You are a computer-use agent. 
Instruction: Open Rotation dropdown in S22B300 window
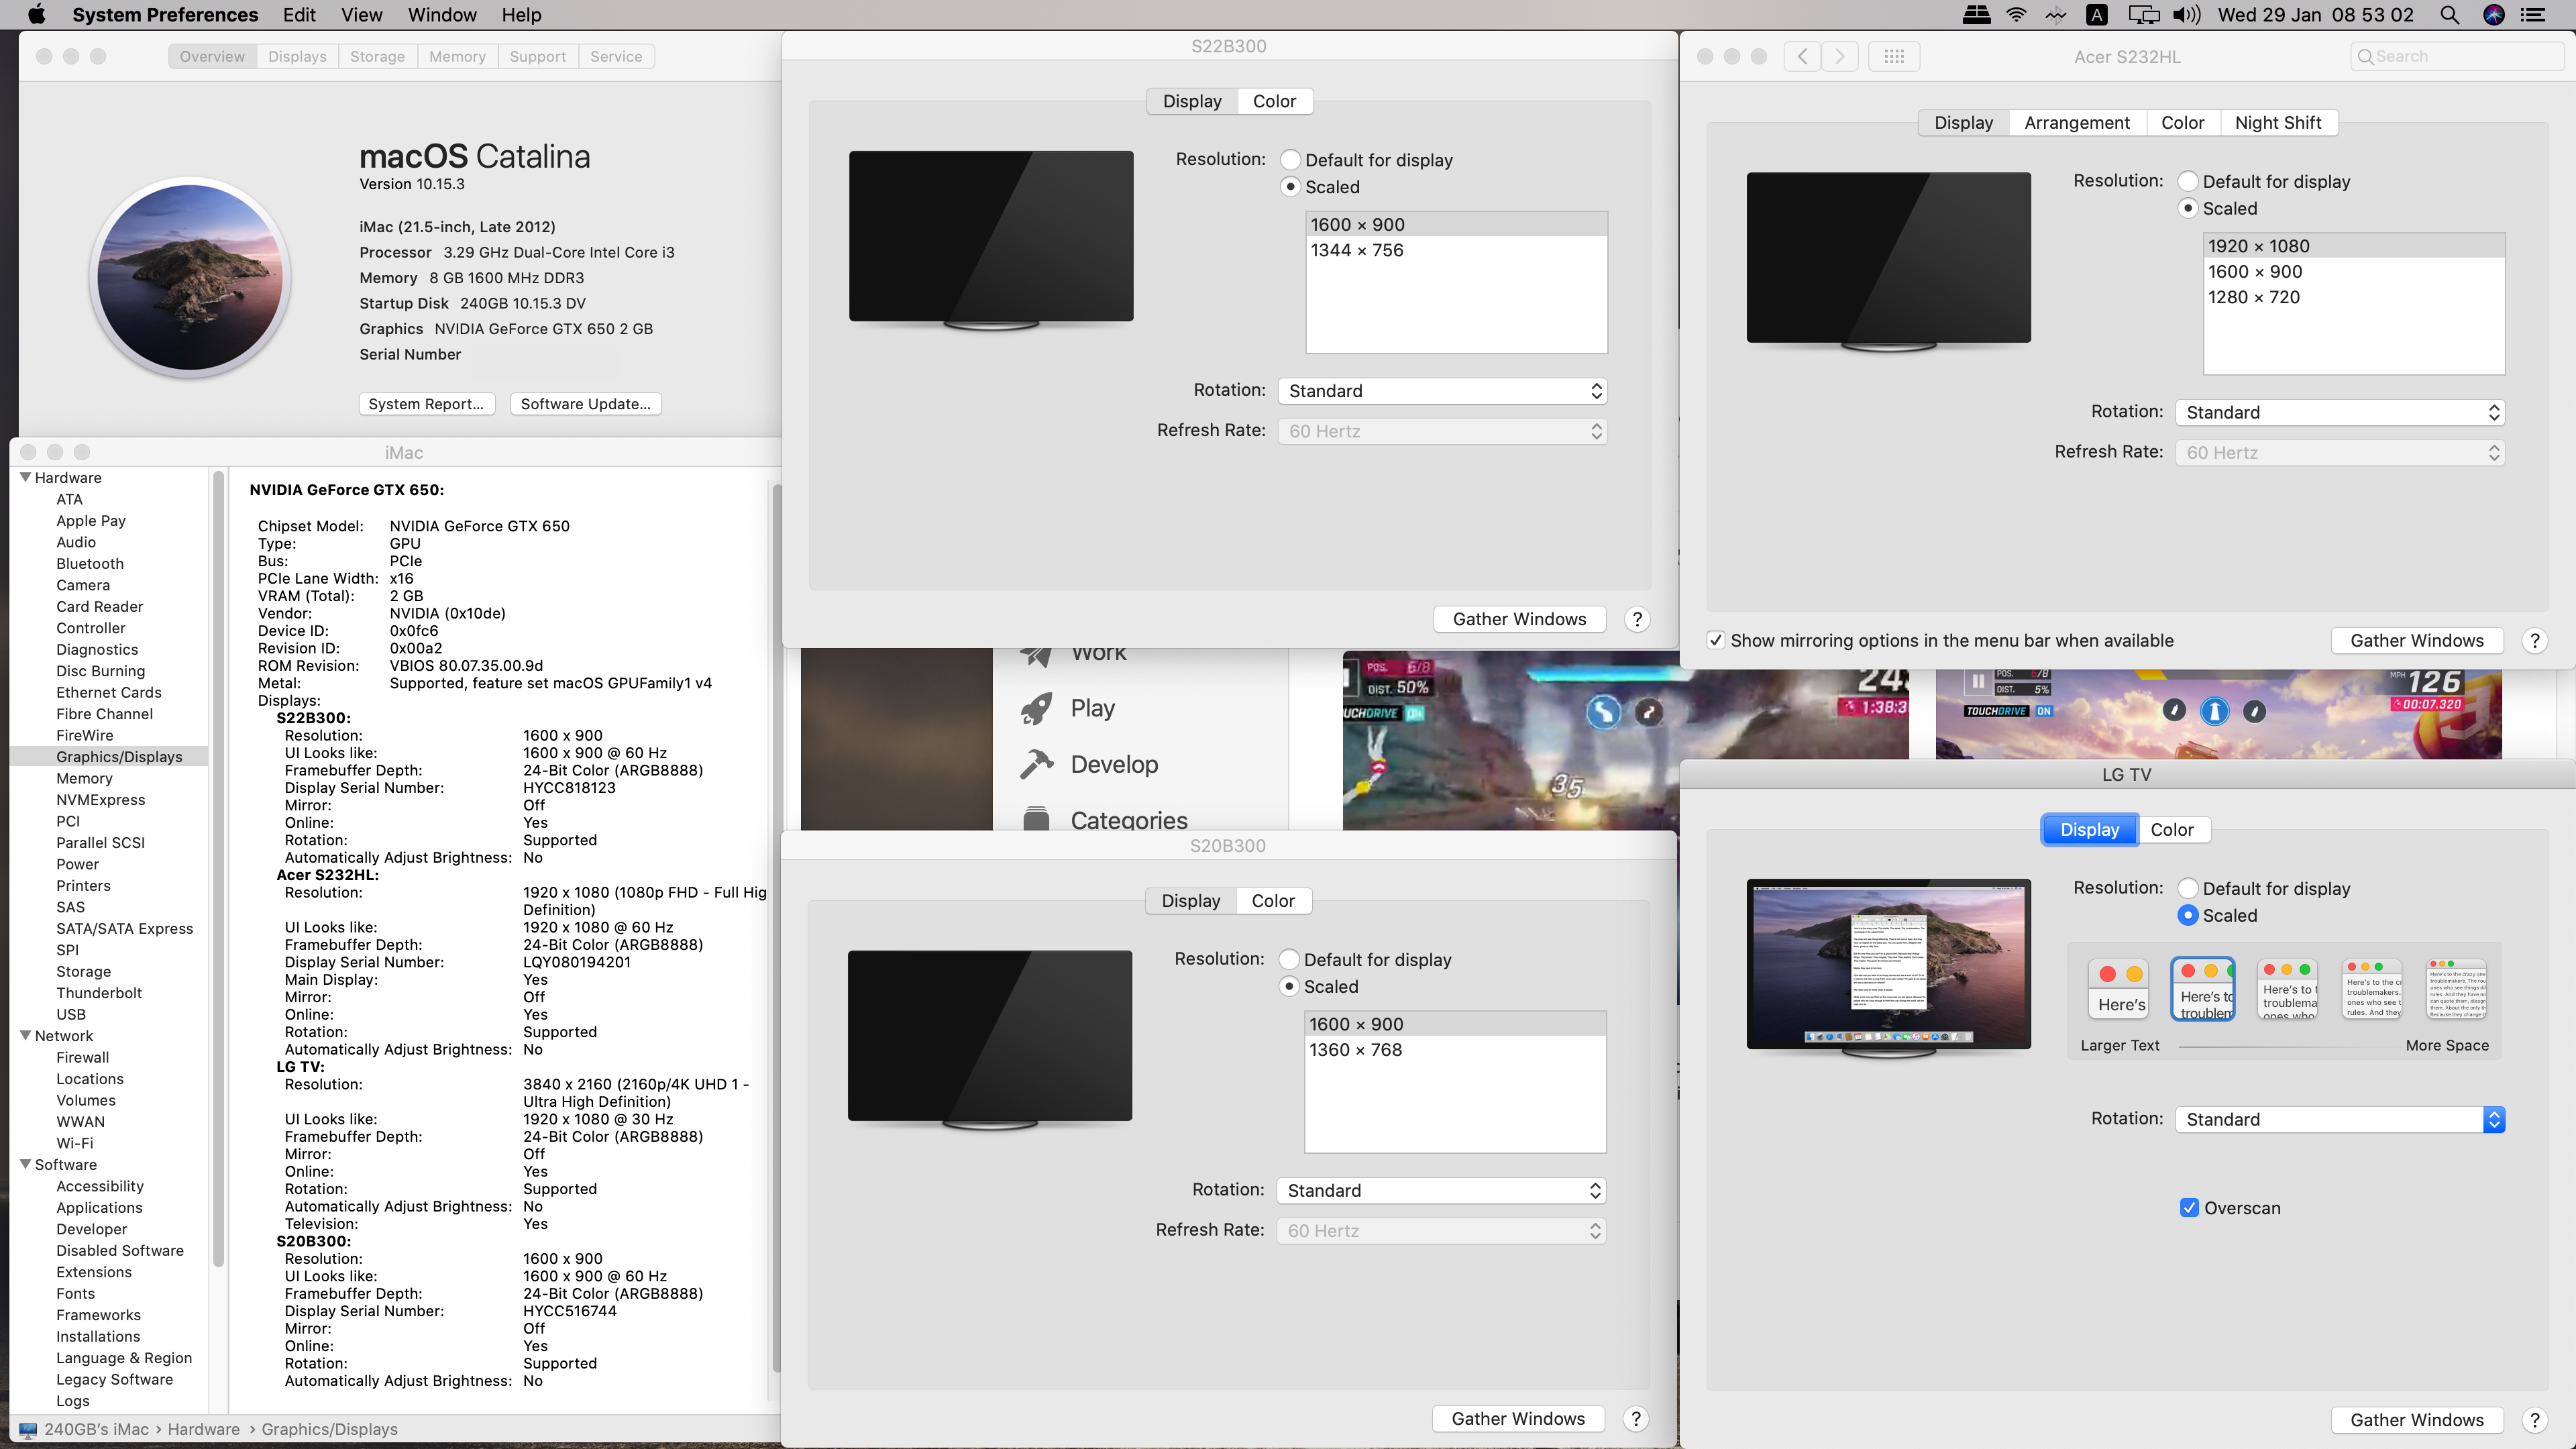pos(1442,391)
